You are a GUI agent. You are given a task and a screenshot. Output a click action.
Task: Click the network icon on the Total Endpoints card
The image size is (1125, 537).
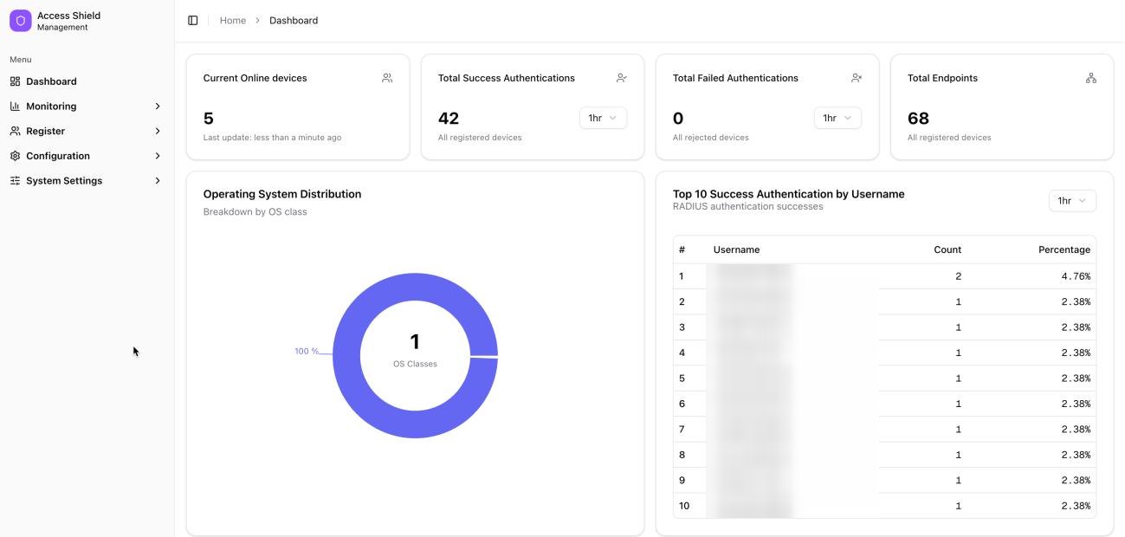(x=1091, y=78)
